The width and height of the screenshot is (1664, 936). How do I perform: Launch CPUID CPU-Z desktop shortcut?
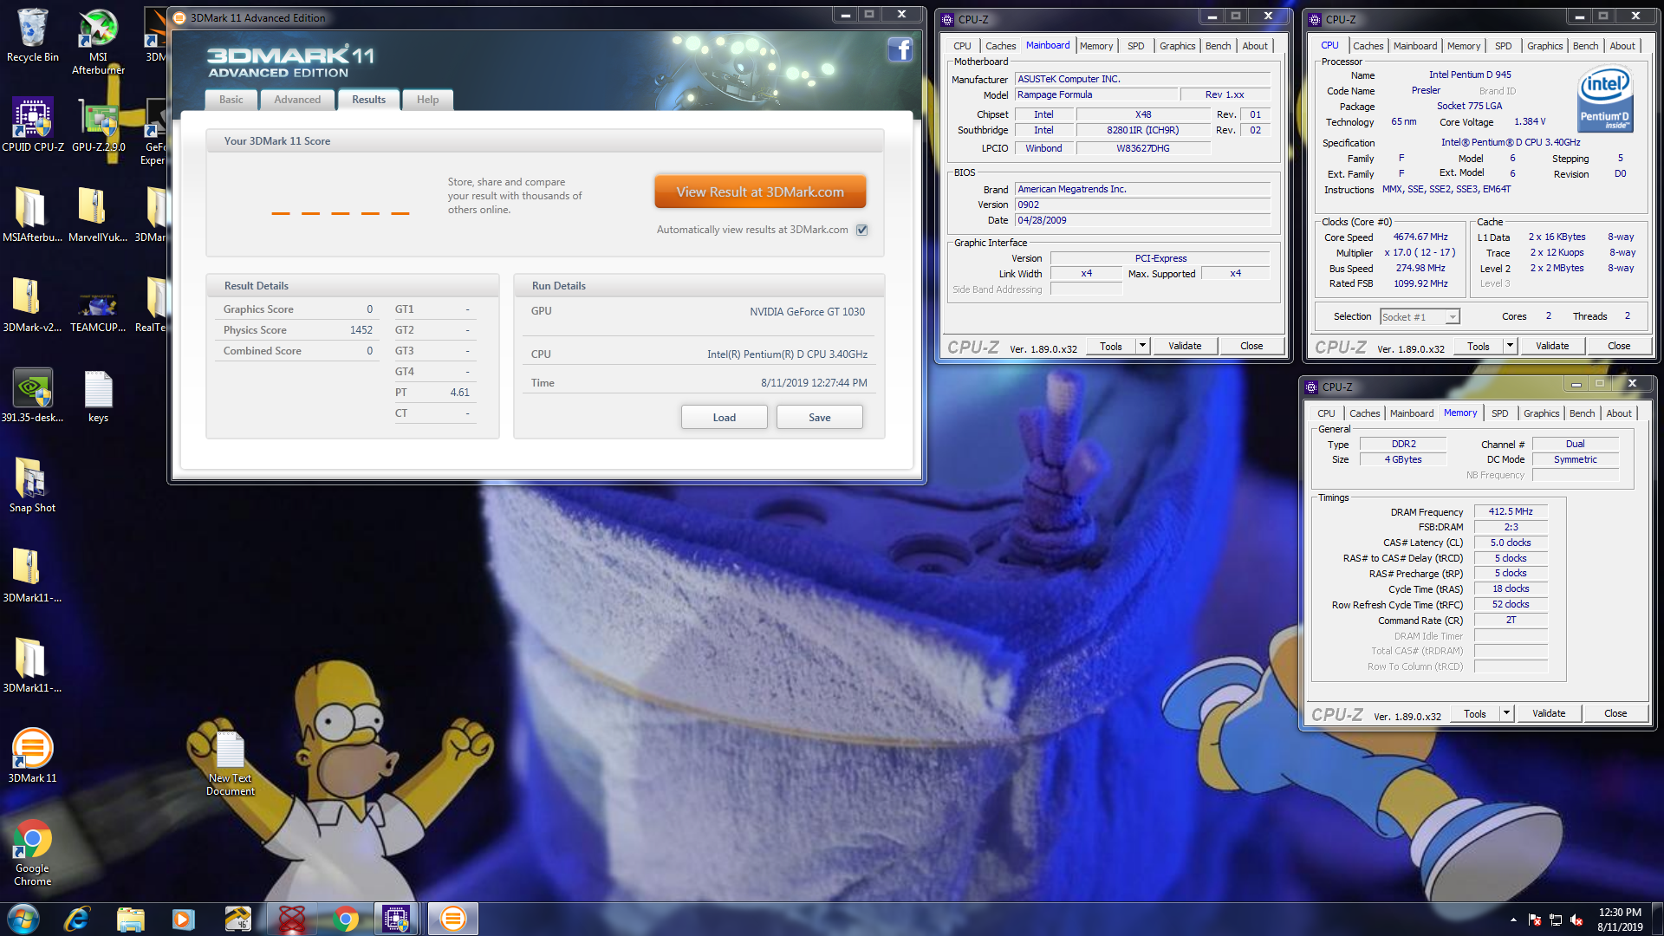coord(32,126)
